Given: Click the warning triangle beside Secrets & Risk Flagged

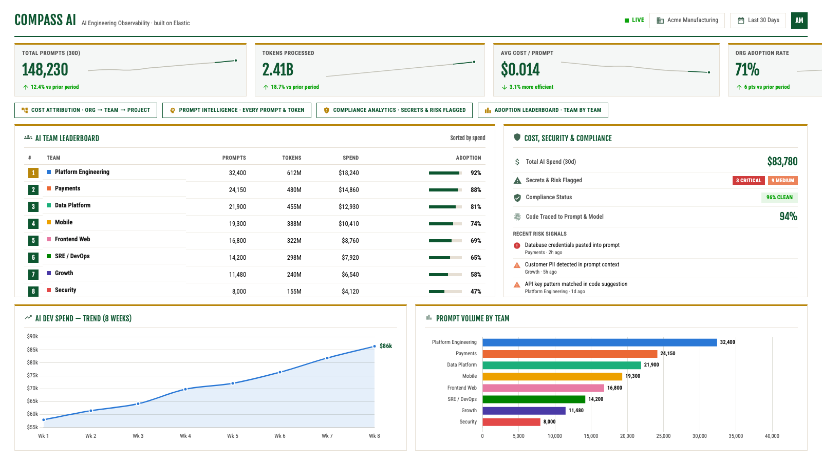Looking at the screenshot, I should point(517,180).
